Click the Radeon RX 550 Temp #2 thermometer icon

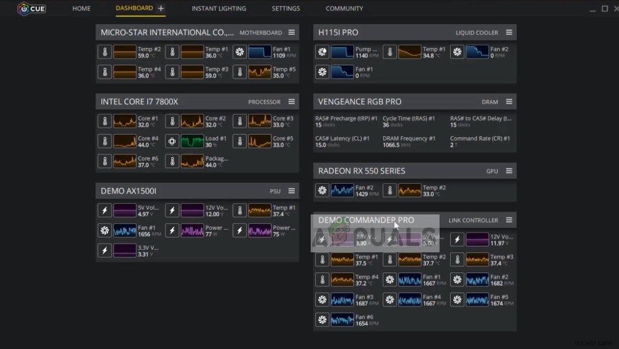(390, 190)
